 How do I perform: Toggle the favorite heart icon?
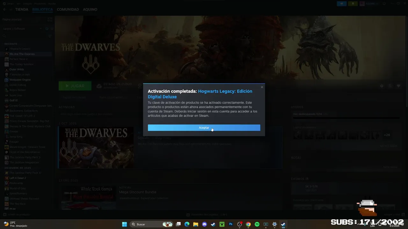pos(398,86)
